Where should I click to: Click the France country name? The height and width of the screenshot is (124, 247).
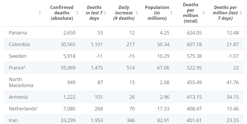17,68
